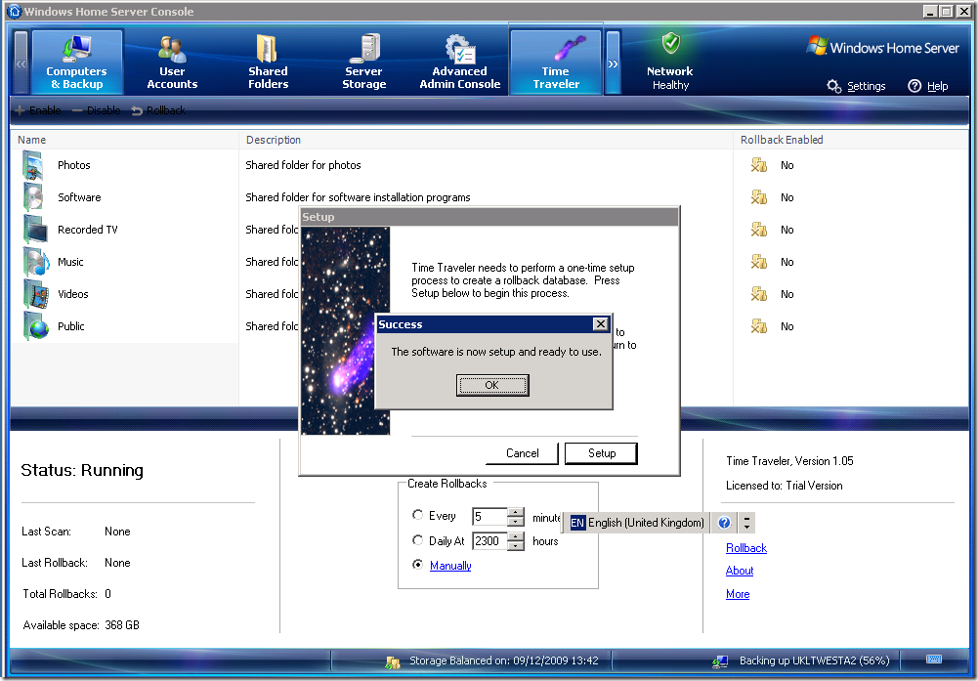The height and width of the screenshot is (681, 978).
Task: Open the User Accounts tab
Action: click(172, 62)
